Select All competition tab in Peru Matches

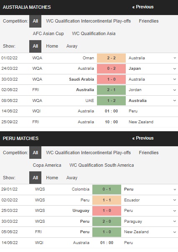click(x=36, y=153)
